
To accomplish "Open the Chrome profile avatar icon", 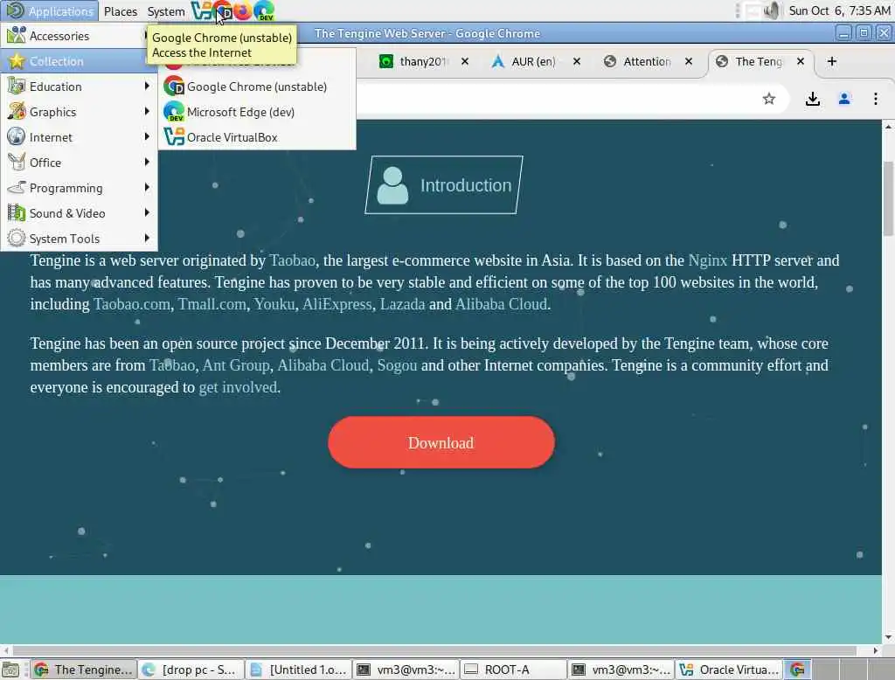I will 844,99.
